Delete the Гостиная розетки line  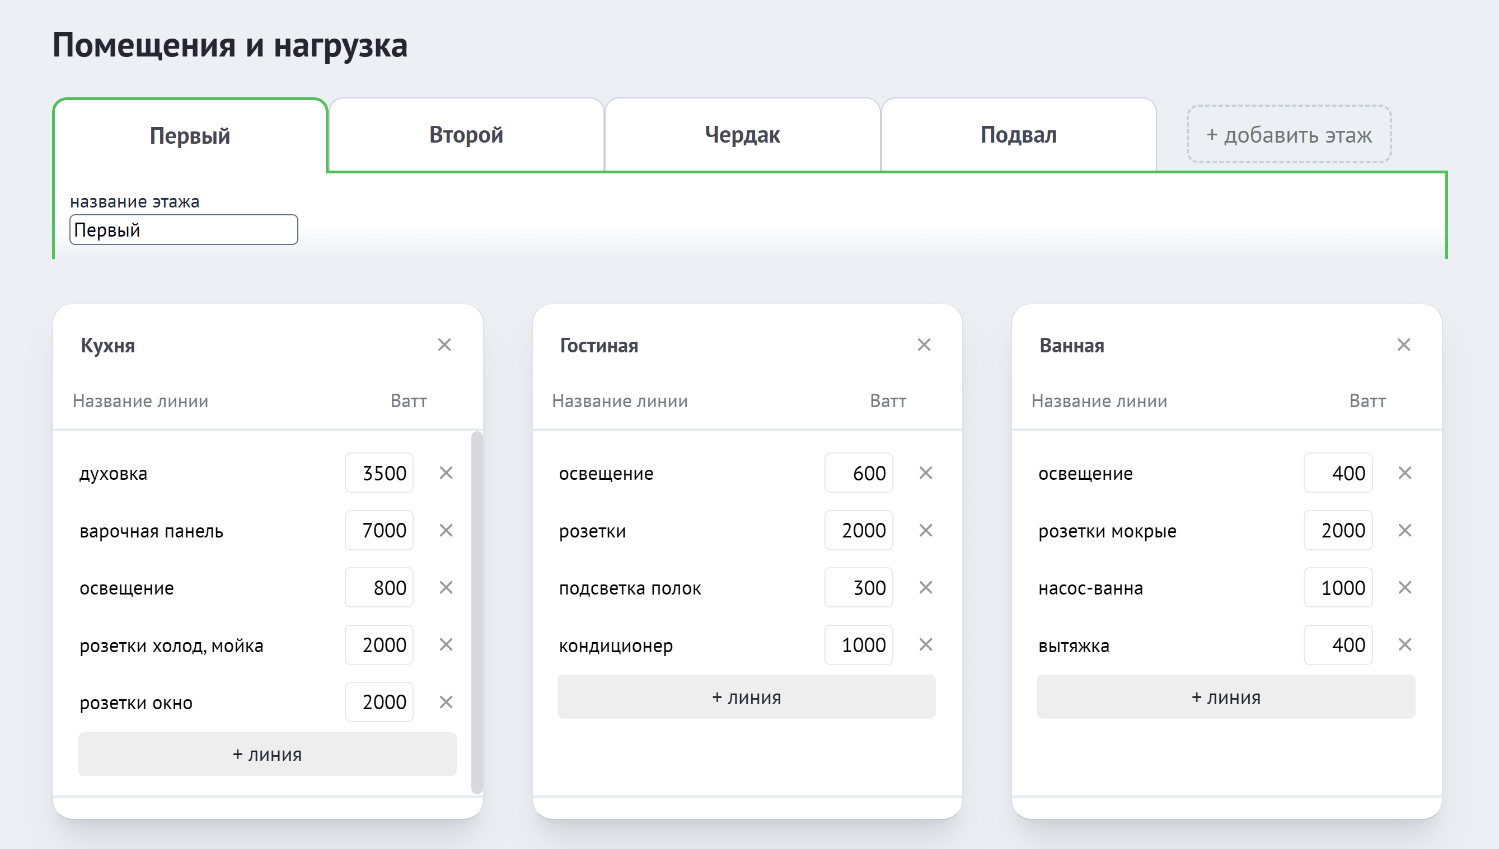tap(926, 531)
